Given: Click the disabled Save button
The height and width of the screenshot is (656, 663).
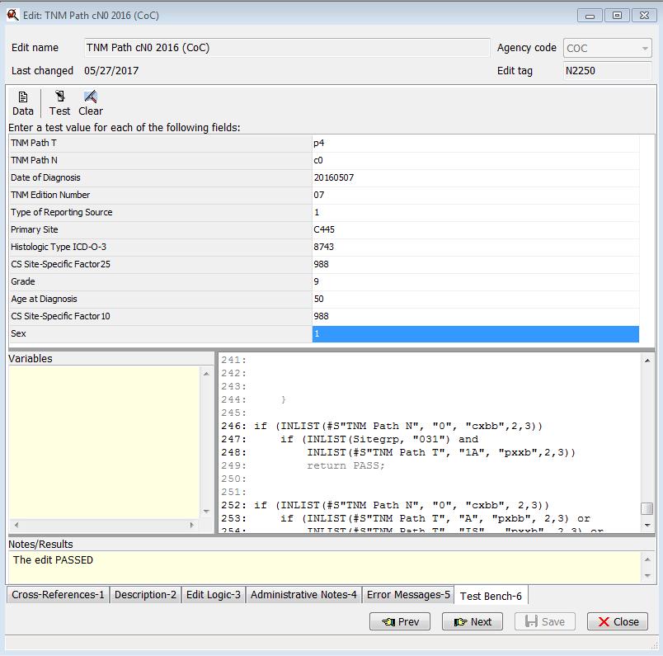Looking at the screenshot, I should (x=544, y=621).
